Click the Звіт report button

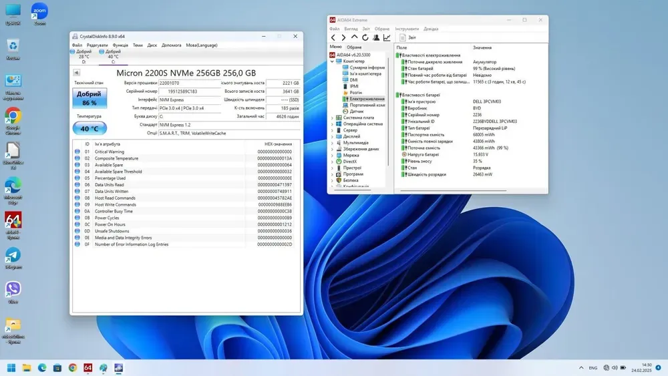[x=407, y=37]
